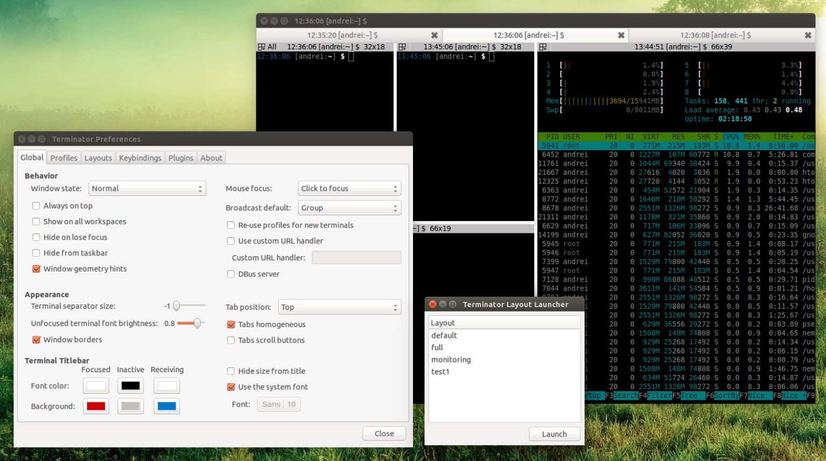Open htop SortBy via the F6 label
The height and width of the screenshot is (461, 826).
click(x=726, y=395)
